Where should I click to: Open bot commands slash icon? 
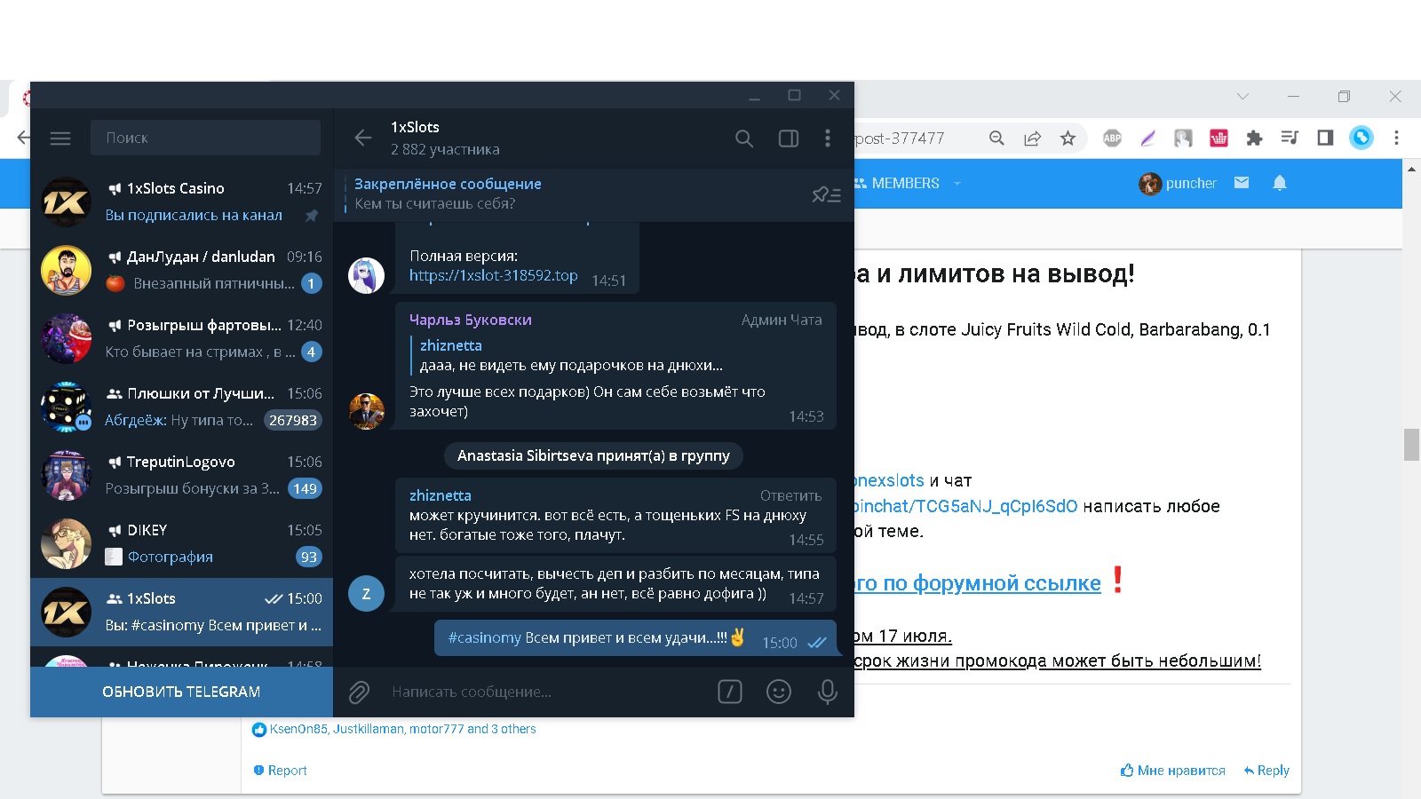(730, 692)
